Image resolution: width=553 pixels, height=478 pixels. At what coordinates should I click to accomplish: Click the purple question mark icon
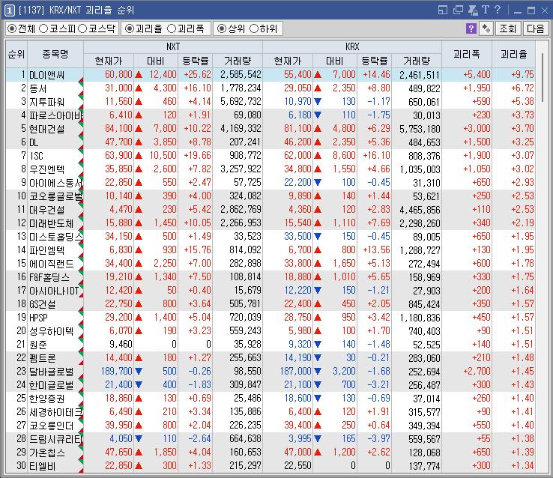pyautogui.click(x=471, y=28)
